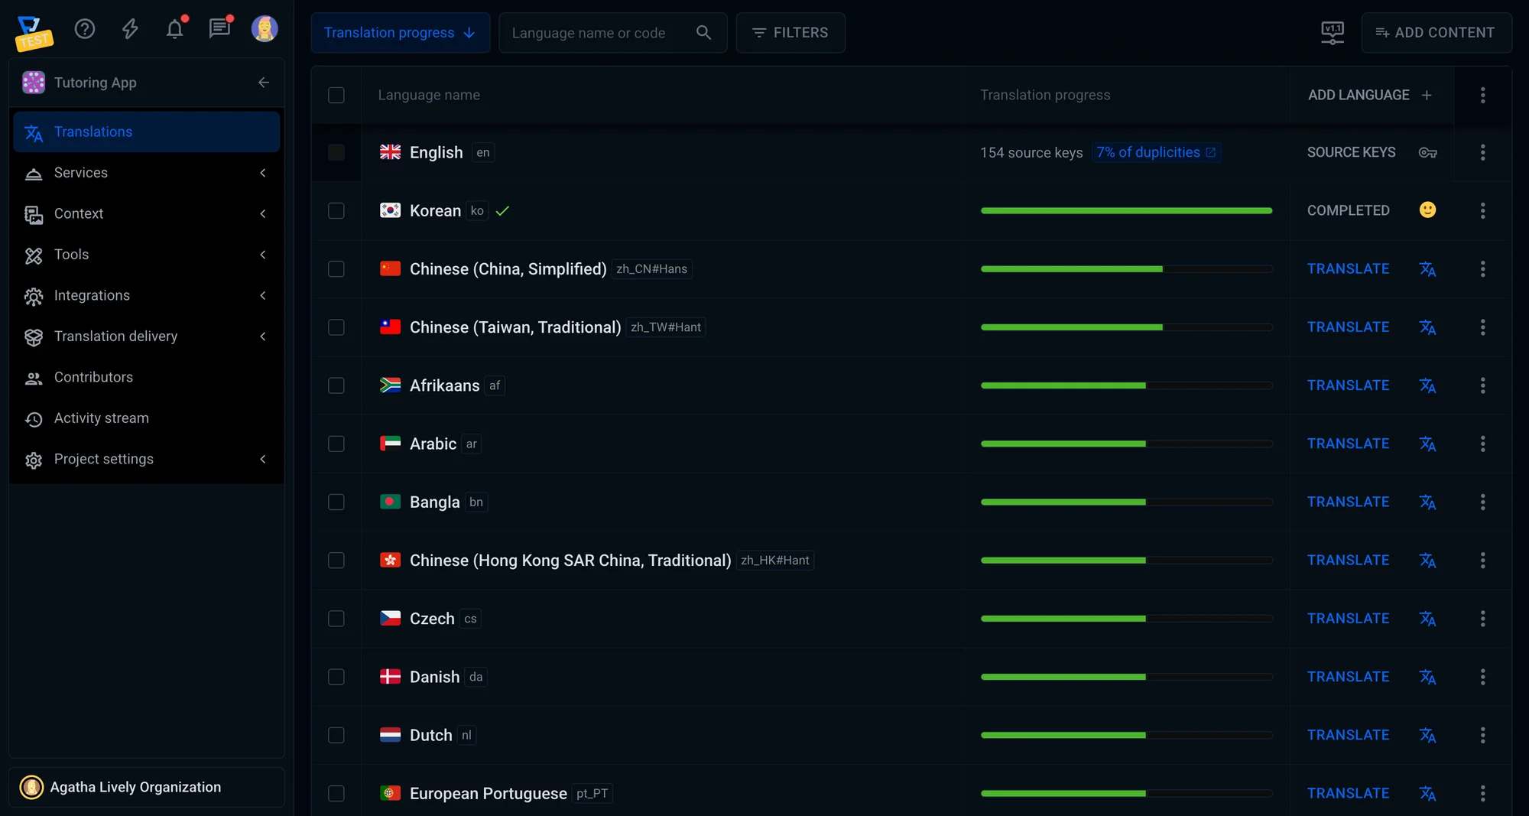Click the Czech translation progress bar
1529x816 pixels.
[x=1126, y=619]
